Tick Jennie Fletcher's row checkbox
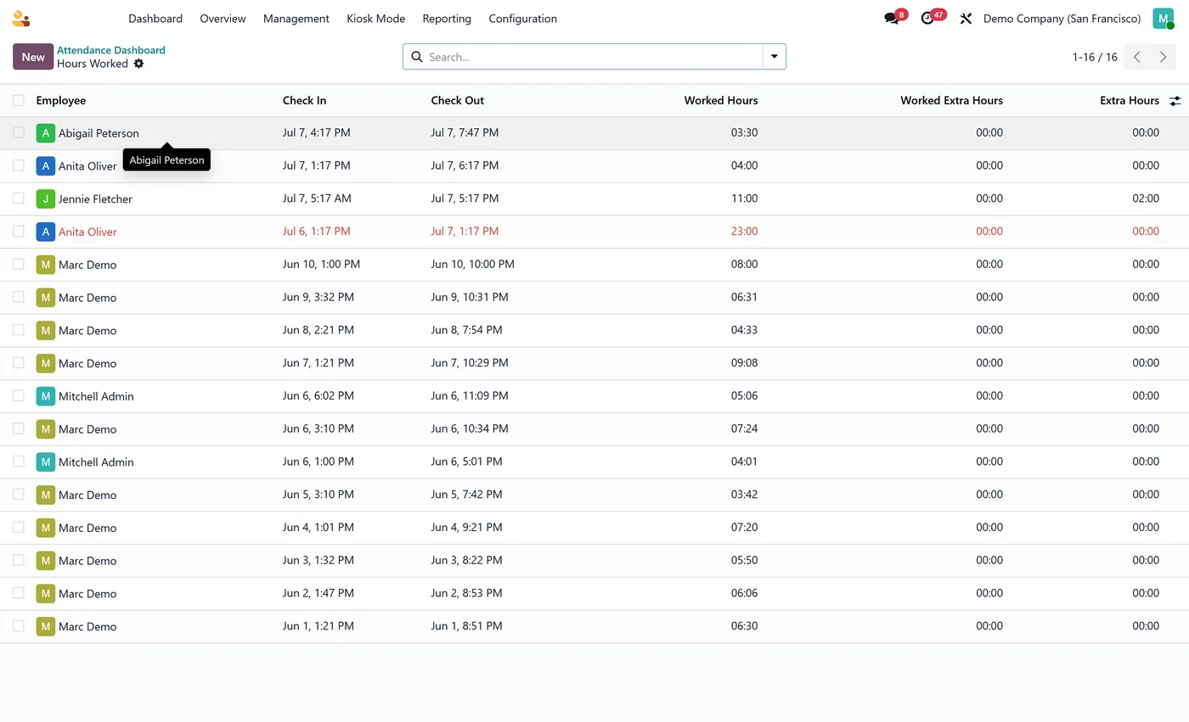 click(19, 199)
